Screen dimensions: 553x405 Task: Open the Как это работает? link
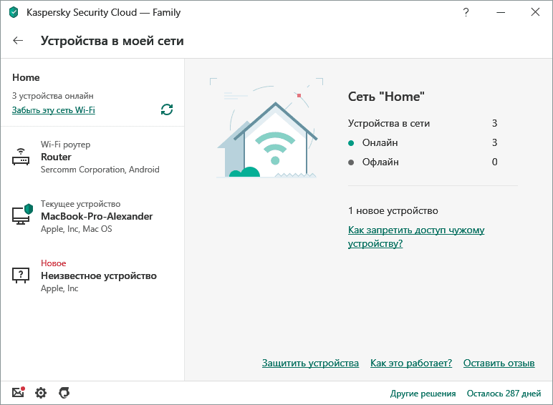410,363
